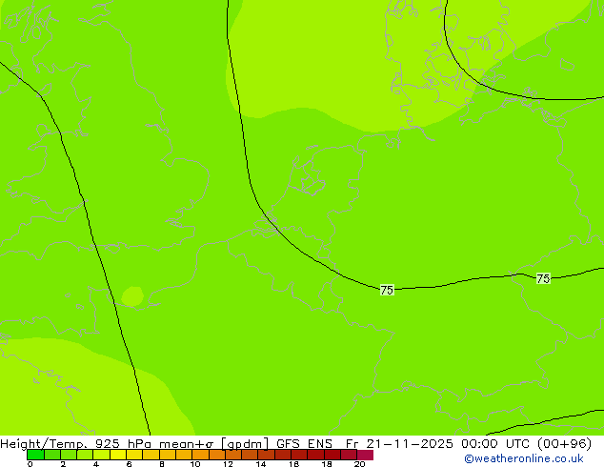
Task: Click the '(00+96)' forecast offset text
Action: 564,443
